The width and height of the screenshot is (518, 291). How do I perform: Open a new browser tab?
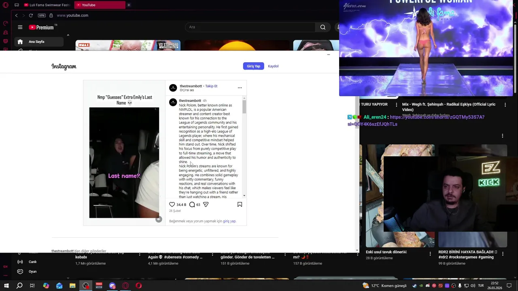click(129, 5)
